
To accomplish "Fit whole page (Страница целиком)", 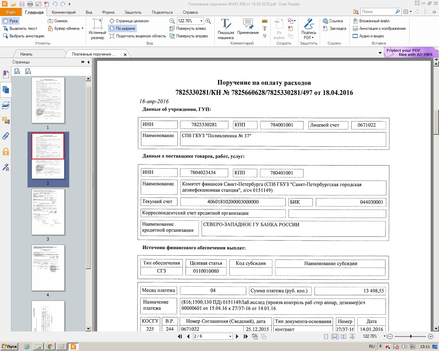I will 129,21.
